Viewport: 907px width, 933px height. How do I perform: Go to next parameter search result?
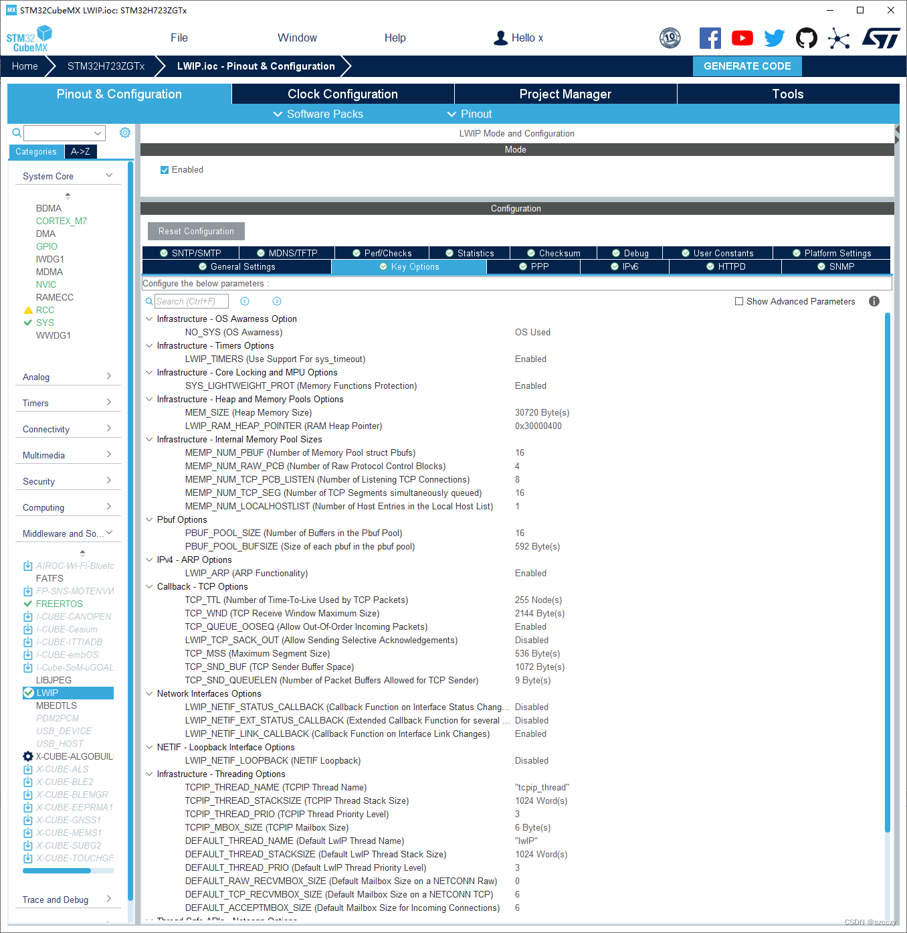click(277, 301)
